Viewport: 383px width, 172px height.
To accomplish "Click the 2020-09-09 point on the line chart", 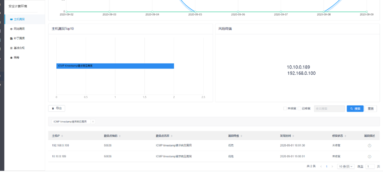I will [x=367, y=11].
